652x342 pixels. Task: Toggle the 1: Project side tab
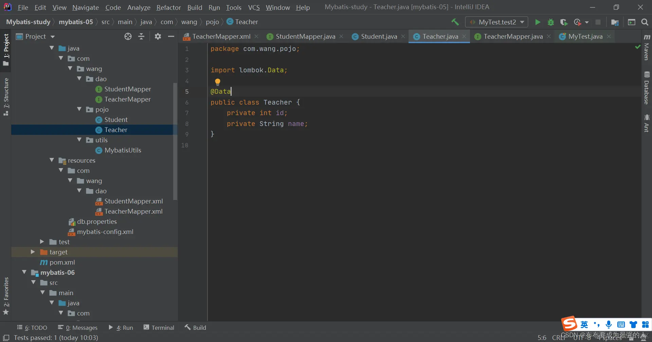click(6, 50)
